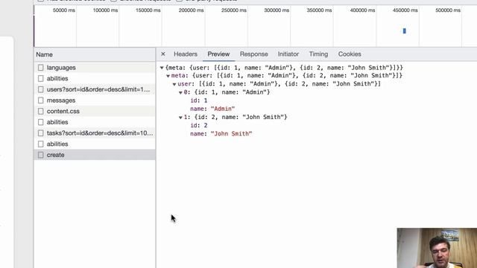Select the Preview tab
This screenshot has width=477, height=268.
point(218,54)
